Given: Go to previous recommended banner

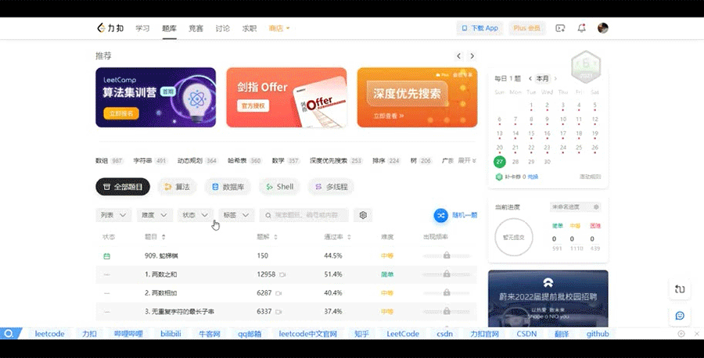Looking at the screenshot, I should click(x=458, y=56).
